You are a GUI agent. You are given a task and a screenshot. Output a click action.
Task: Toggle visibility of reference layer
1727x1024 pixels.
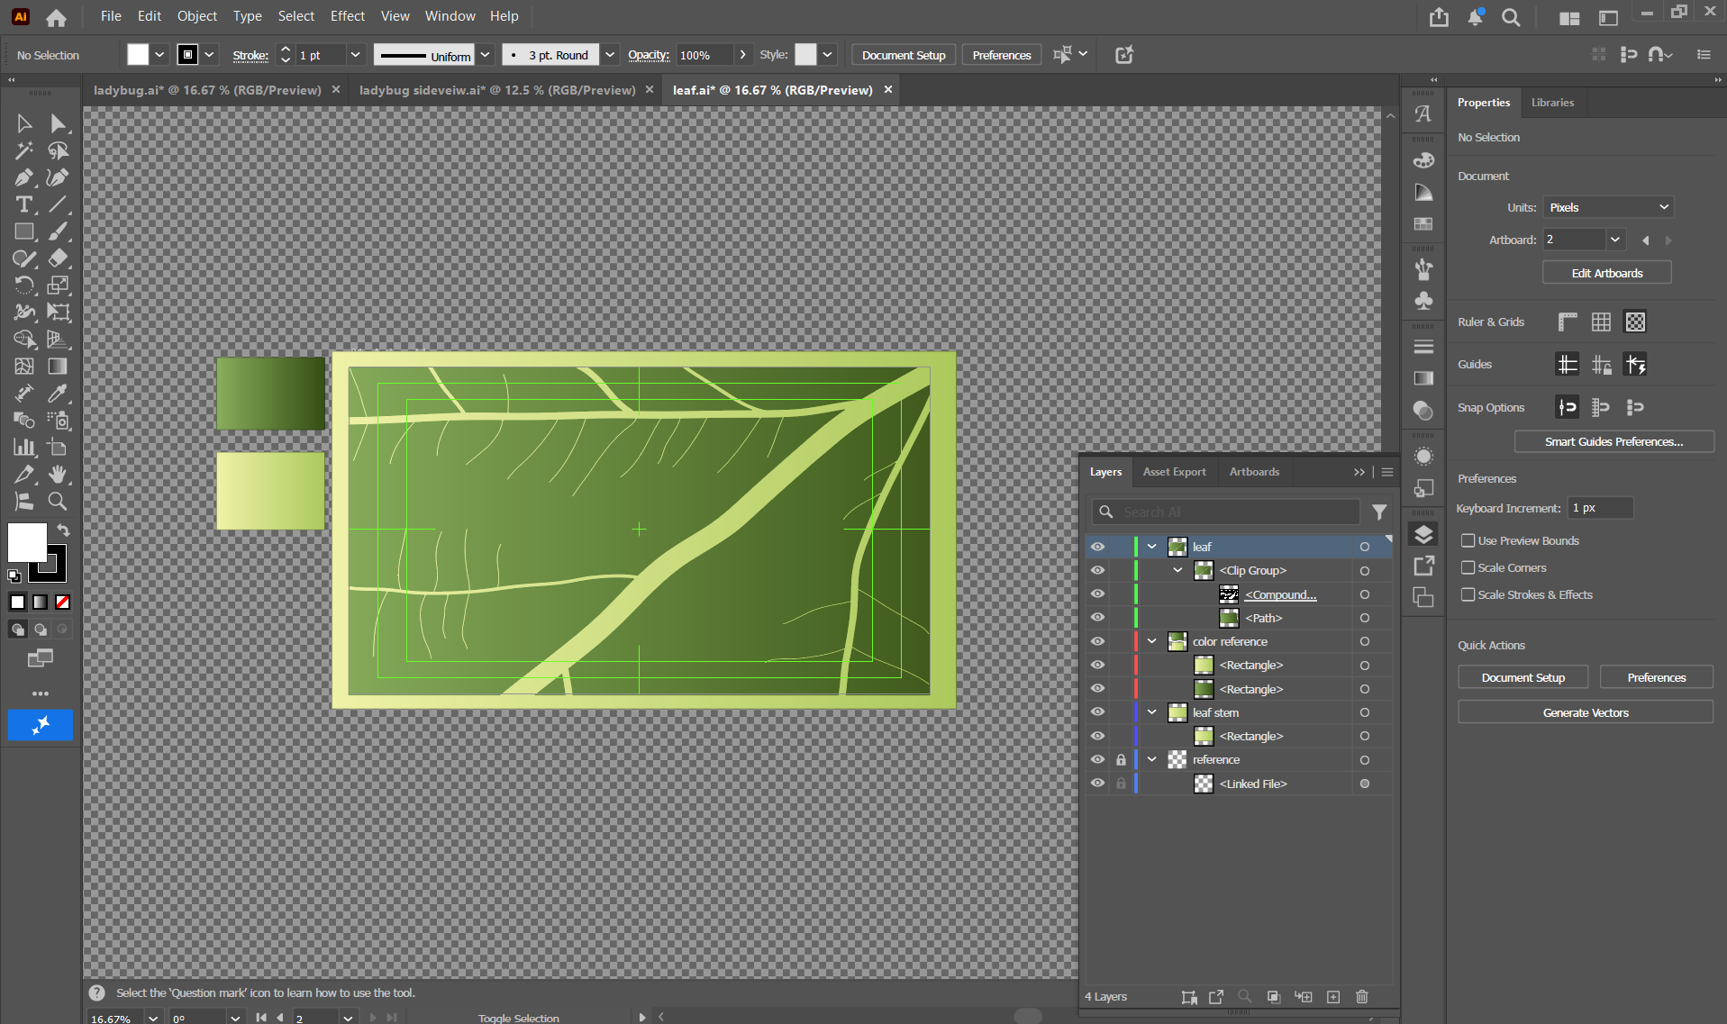click(1097, 759)
